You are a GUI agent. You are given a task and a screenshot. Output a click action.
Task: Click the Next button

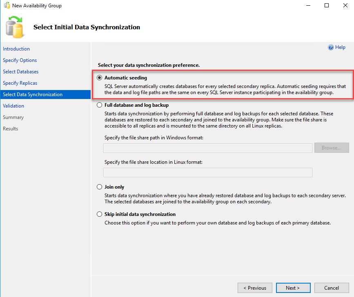click(x=293, y=288)
